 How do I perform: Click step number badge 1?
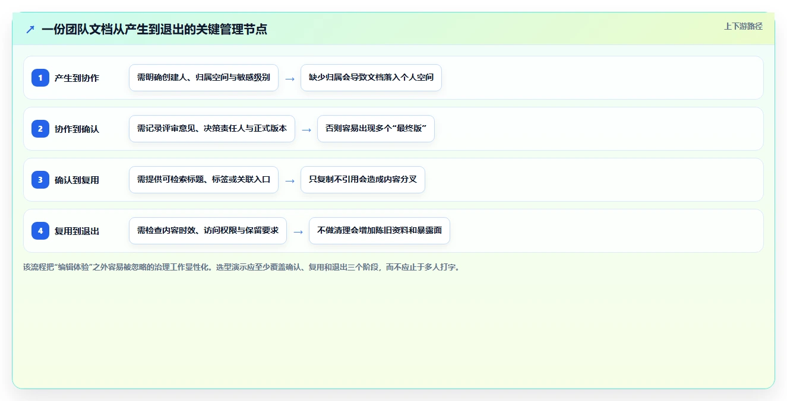click(40, 78)
